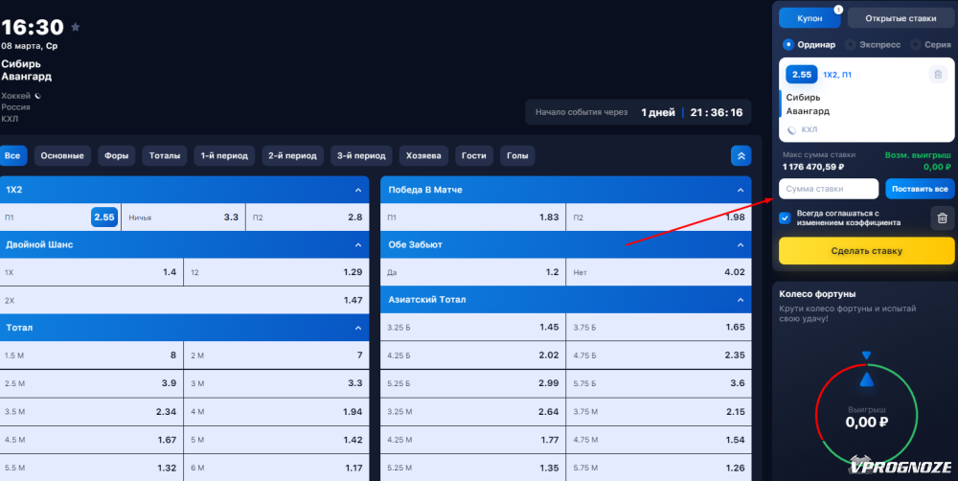Screen dimensions: 958x481
Task: Select total 5 М odds 1.42
Action: point(276,440)
